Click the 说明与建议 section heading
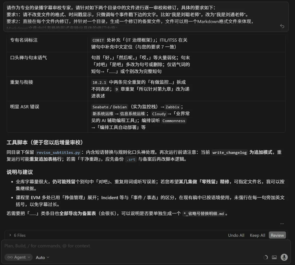Image resolution: width=295 pixels, height=265 pixels. coord(20,172)
